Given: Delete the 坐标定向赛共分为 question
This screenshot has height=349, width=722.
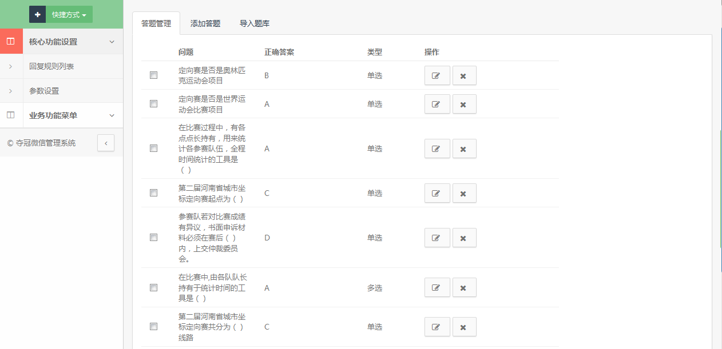Looking at the screenshot, I should [x=465, y=327].
